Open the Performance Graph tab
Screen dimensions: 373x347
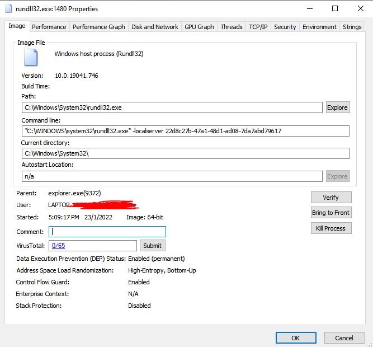coord(99,27)
